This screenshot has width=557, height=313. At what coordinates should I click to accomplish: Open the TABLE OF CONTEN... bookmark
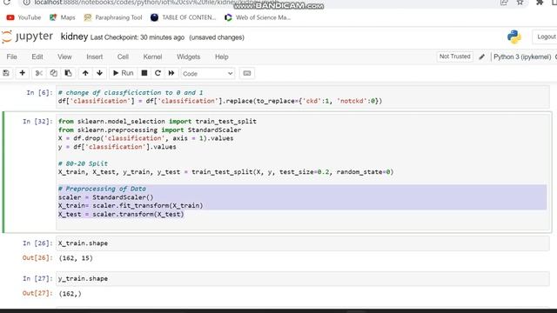(184, 17)
